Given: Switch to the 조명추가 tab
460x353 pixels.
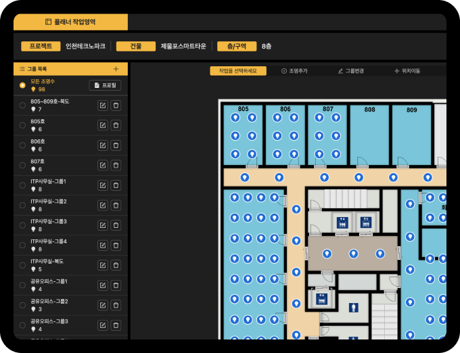Looking at the screenshot, I should point(294,71).
